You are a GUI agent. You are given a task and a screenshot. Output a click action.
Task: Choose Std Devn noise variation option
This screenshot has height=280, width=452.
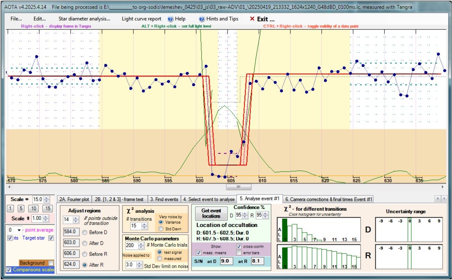coord(161,229)
